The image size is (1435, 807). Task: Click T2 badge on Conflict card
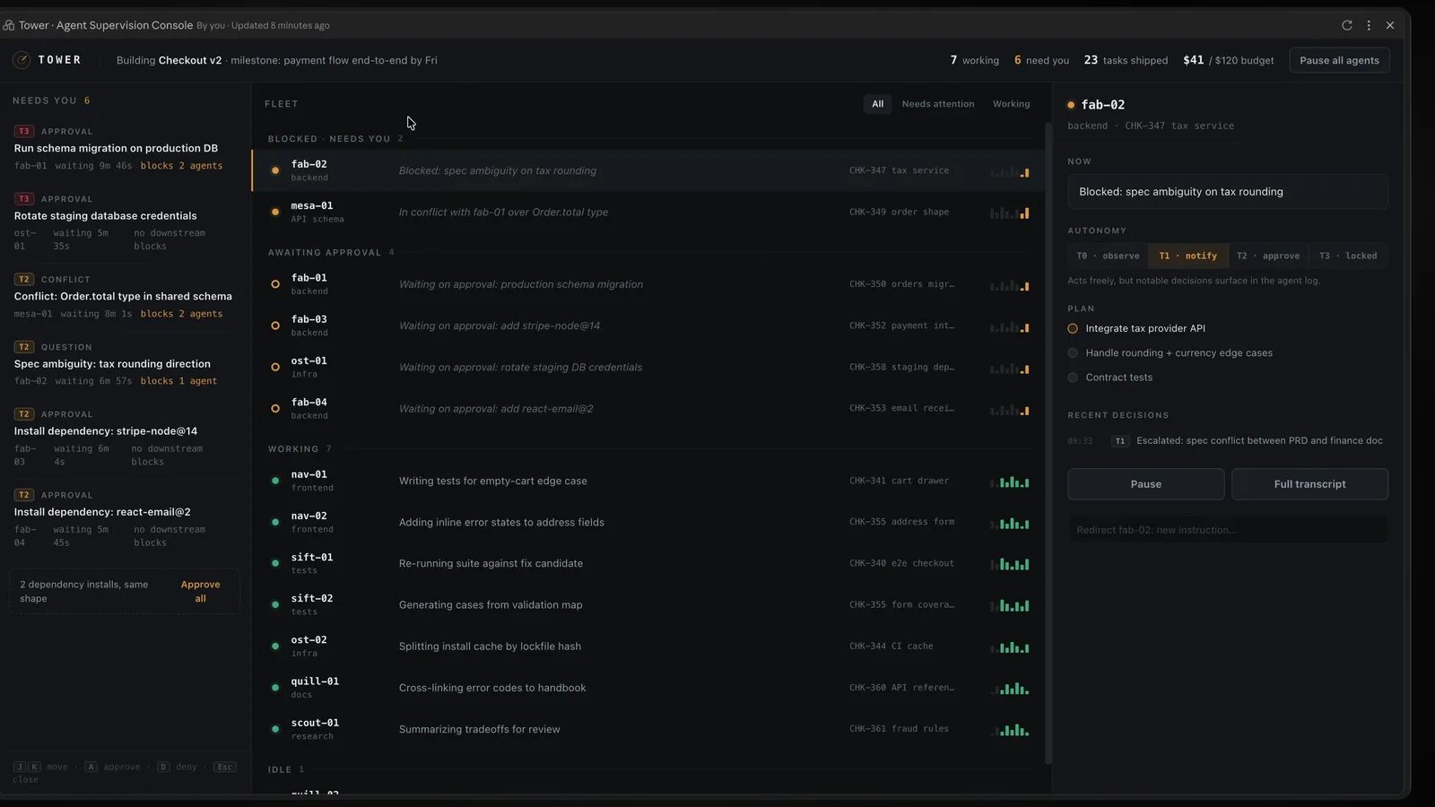click(x=24, y=279)
